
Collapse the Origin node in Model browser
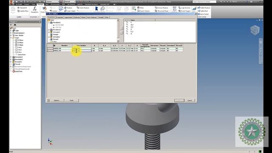click(x=11, y=38)
